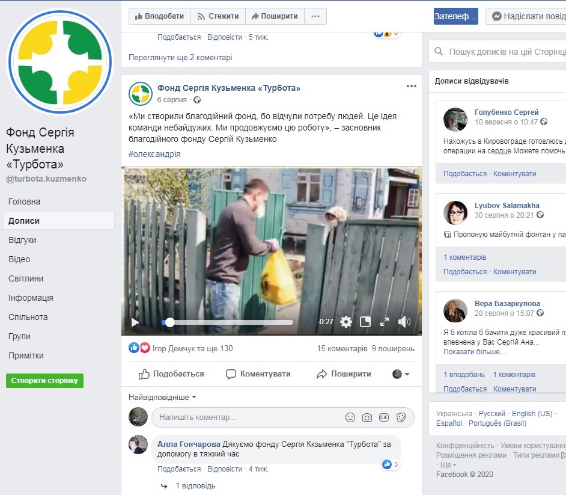This screenshot has height=495, width=566.
Task: Toggle the video volume speaker icon
Action: [x=404, y=322]
